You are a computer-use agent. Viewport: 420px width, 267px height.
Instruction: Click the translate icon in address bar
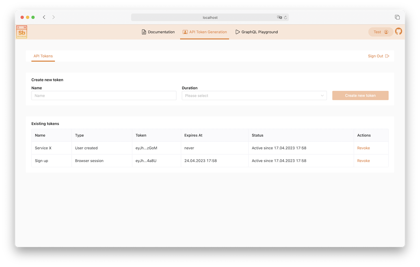point(279,17)
